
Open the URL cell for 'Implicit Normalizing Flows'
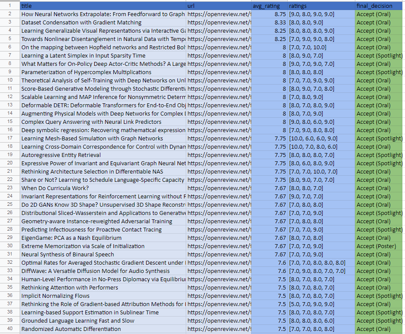pyautogui.click(x=218, y=296)
